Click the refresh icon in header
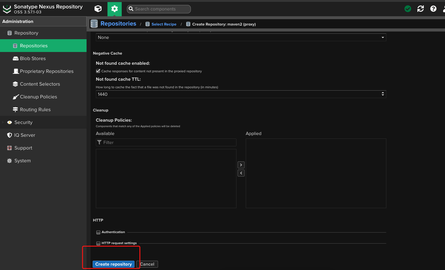 point(421,9)
